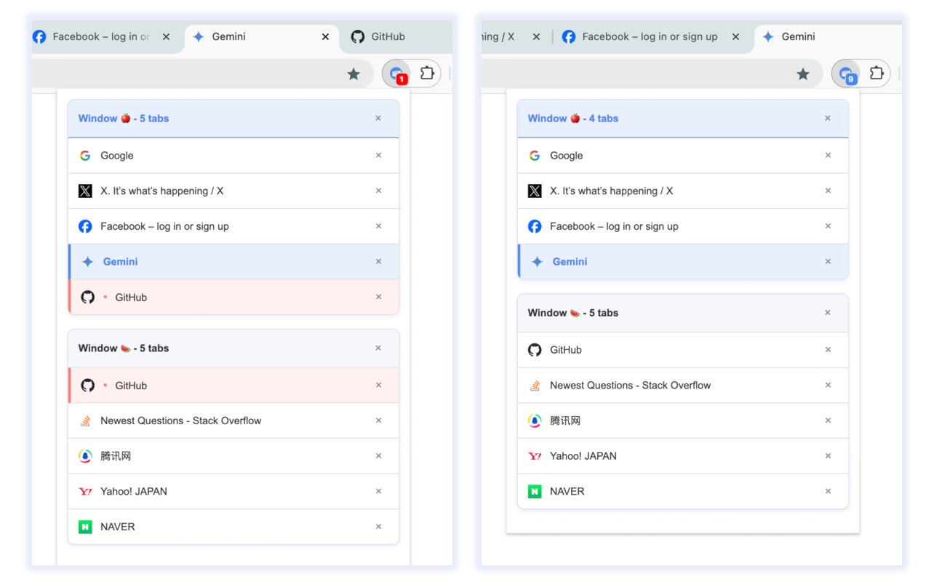Screen dimensions: 931x582
Task: Open Newest Questions - Stack Overflow in the left screenshot
Action: tap(233, 420)
